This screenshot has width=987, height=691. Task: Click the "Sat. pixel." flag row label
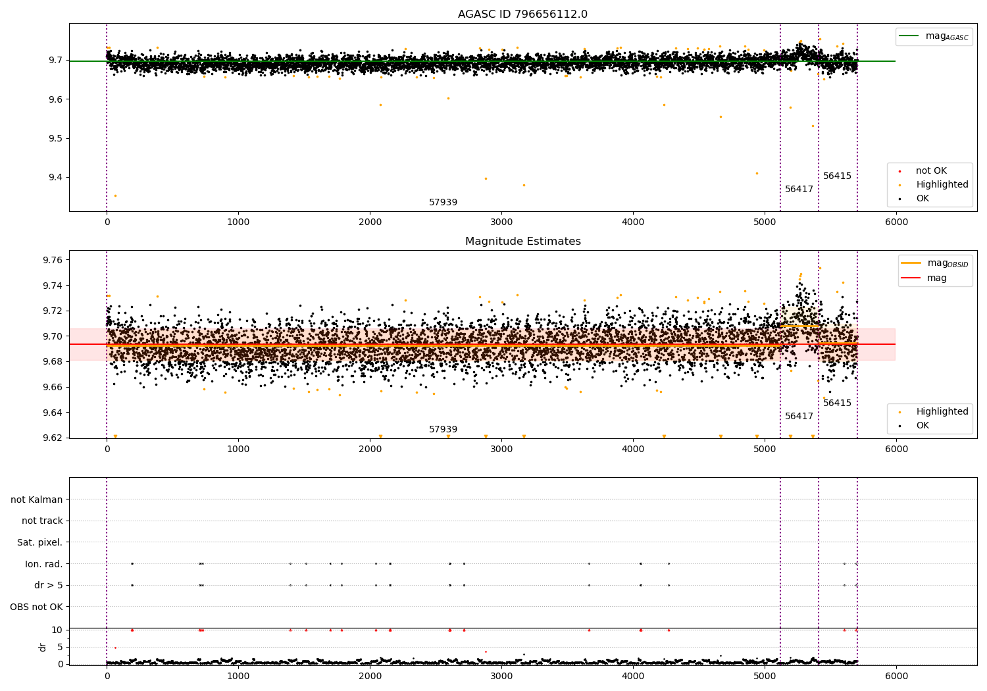pyautogui.click(x=40, y=543)
